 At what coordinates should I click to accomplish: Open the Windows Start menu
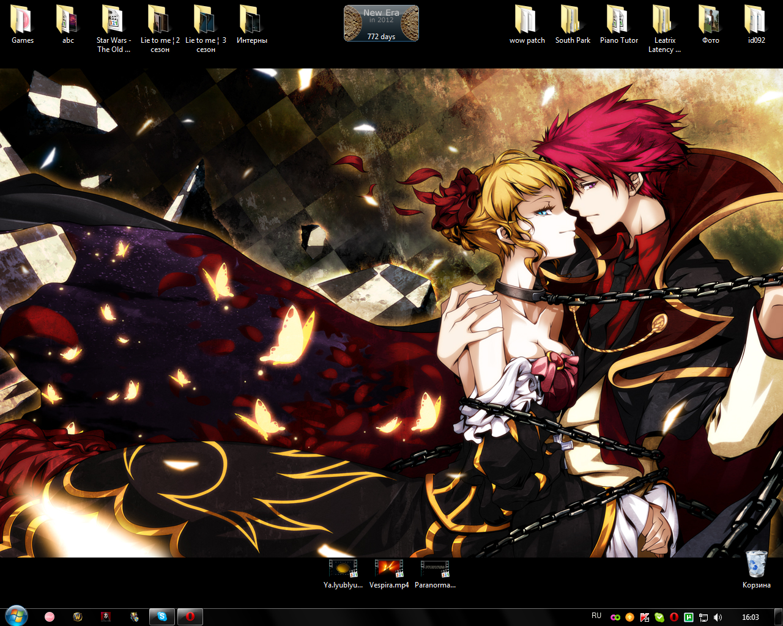pyautogui.click(x=16, y=616)
